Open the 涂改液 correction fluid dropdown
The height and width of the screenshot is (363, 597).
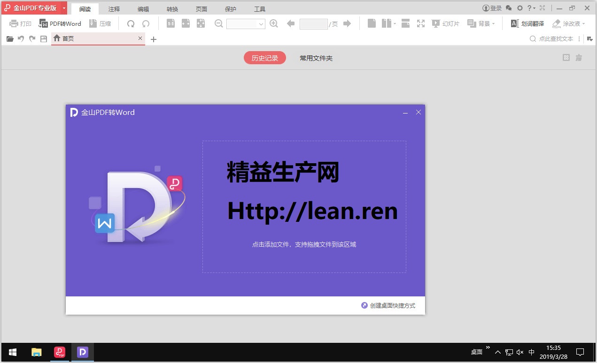(569, 23)
